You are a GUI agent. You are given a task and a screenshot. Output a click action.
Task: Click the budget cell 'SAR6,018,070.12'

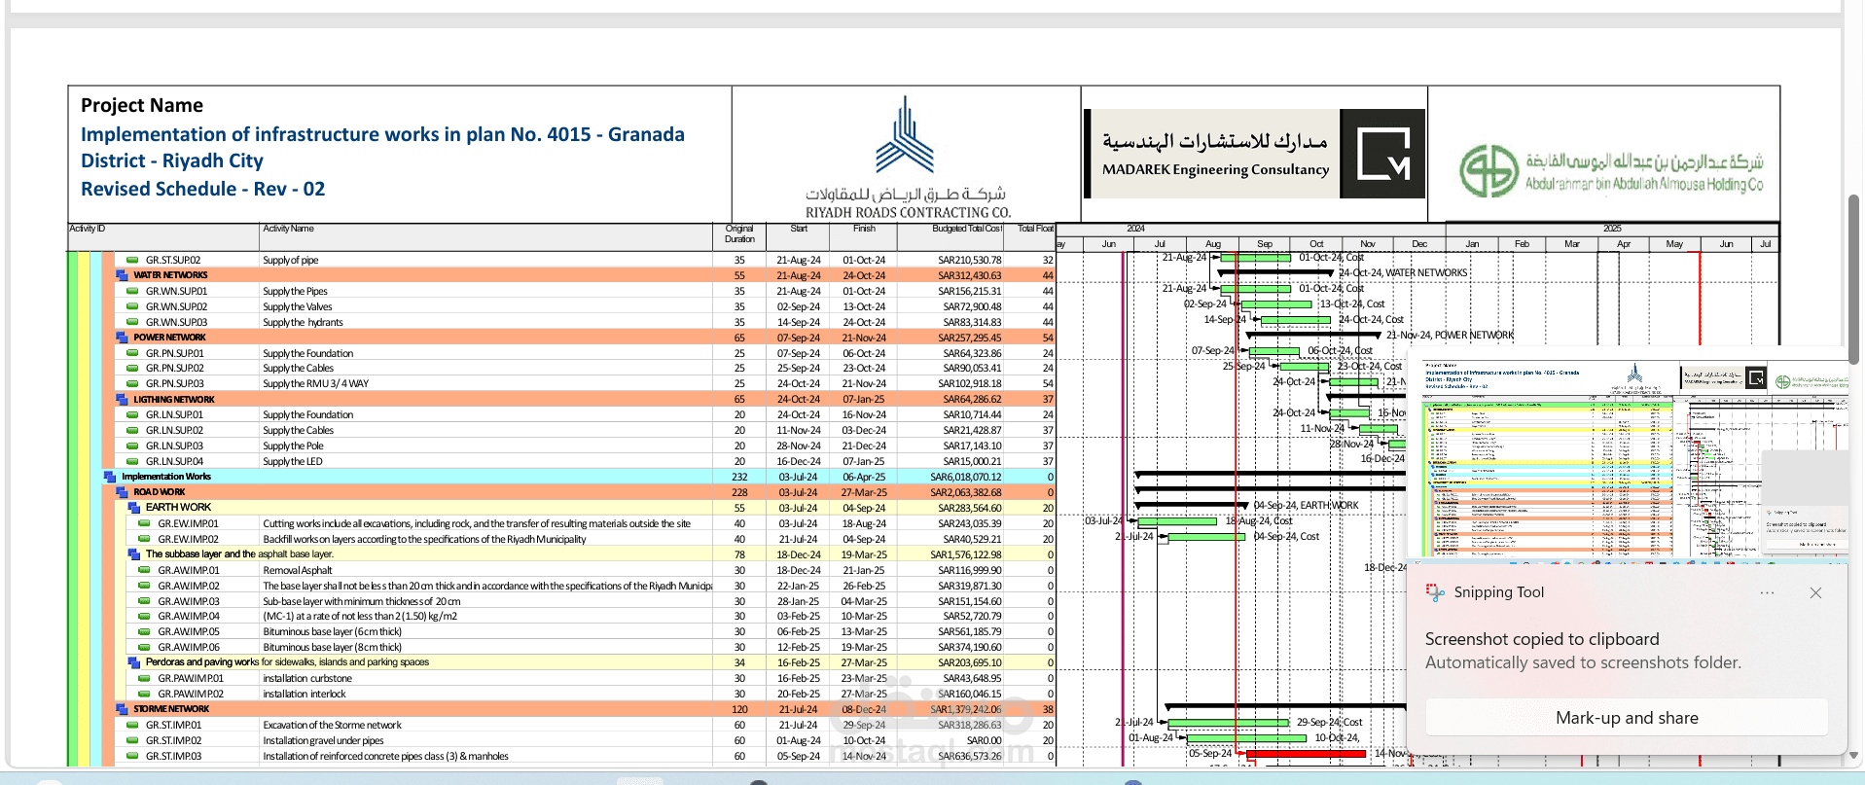coord(965,477)
